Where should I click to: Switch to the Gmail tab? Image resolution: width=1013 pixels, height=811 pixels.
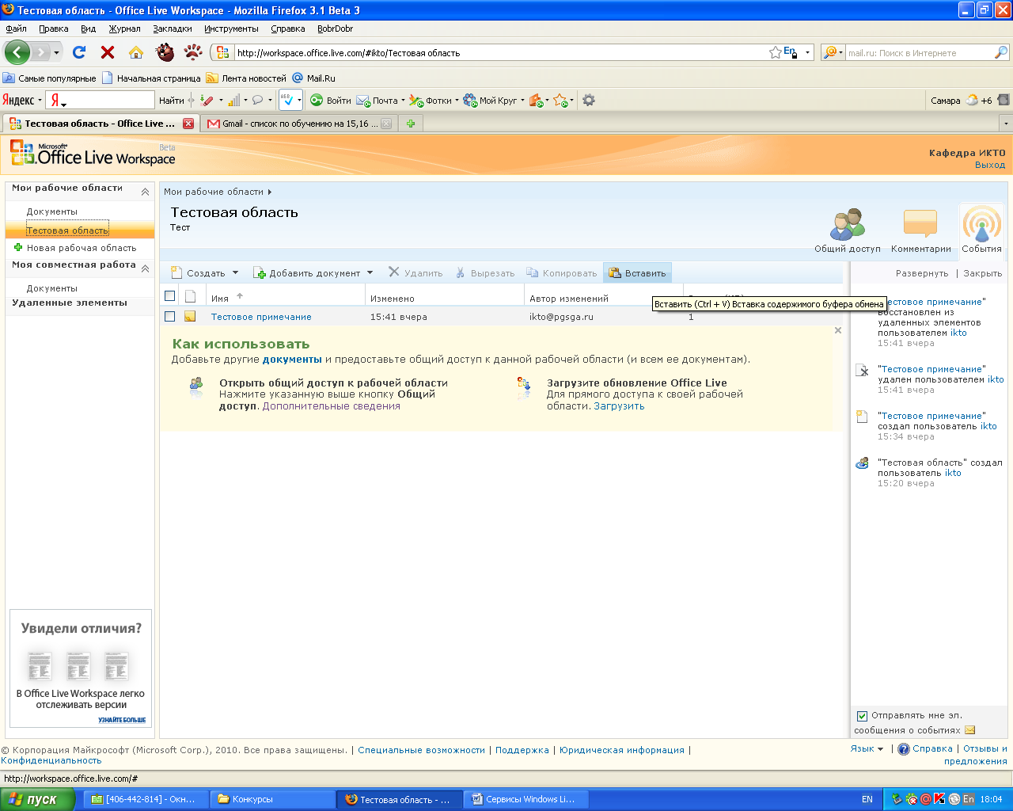(x=299, y=124)
